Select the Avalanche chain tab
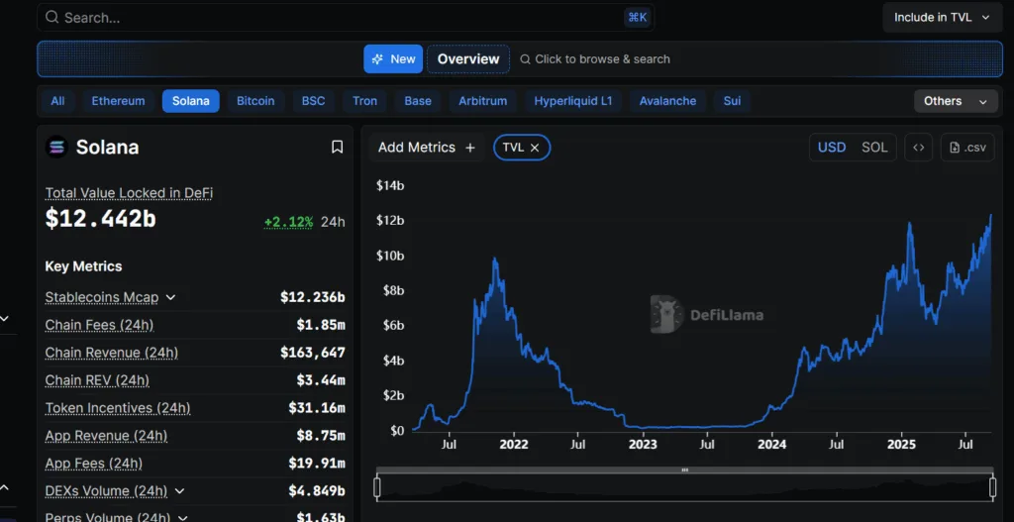 coord(668,101)
